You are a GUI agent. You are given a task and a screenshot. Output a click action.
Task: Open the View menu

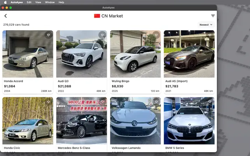pyautogui.click(x=38, y=2)
